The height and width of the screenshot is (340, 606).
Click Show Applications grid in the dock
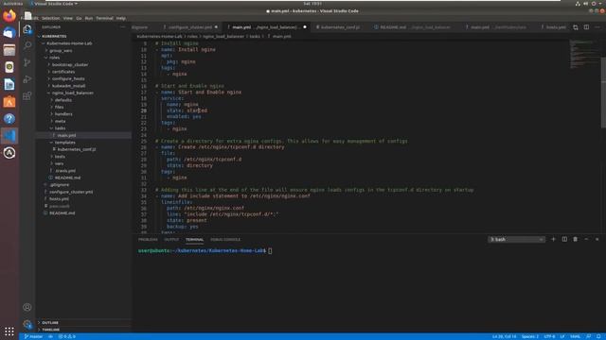pyautogui.click(x=9, y=331)
